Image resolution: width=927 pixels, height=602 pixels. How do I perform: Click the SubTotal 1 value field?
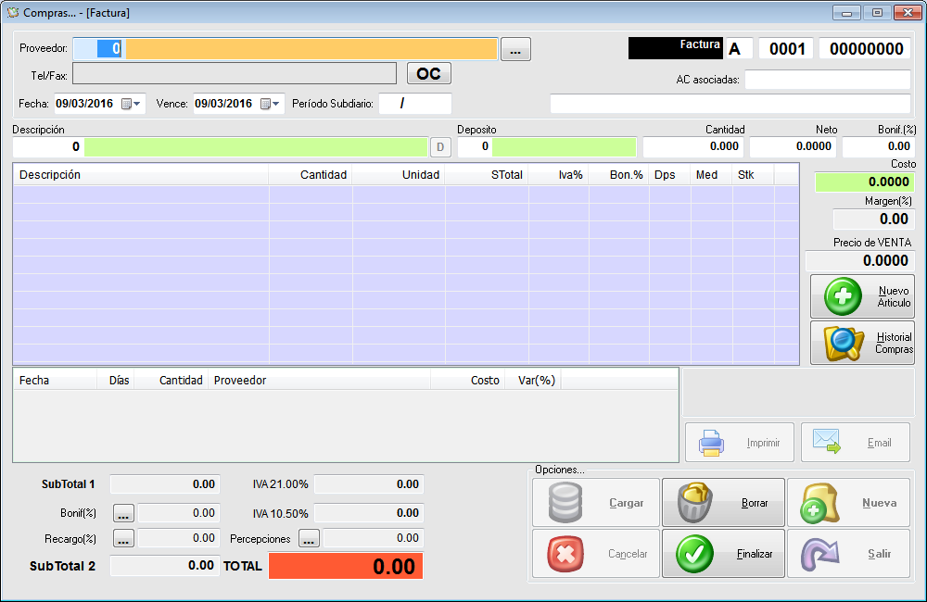[165, 484]
